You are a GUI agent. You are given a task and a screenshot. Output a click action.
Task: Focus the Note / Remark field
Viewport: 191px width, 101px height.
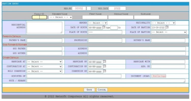pyautogui.click(x=106, y=81)
